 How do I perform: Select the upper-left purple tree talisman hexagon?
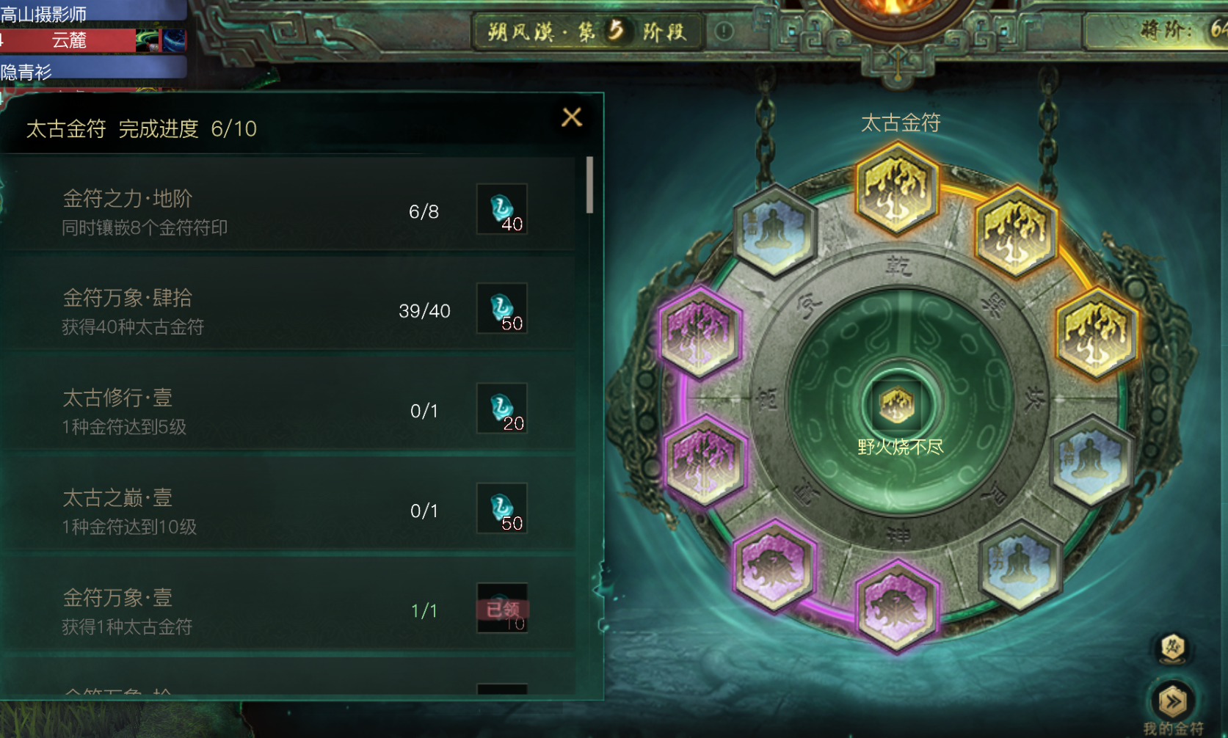700,332
